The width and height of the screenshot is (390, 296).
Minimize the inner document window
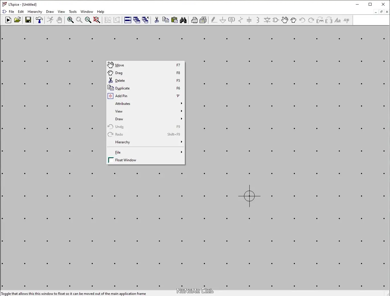click(376, 12)
